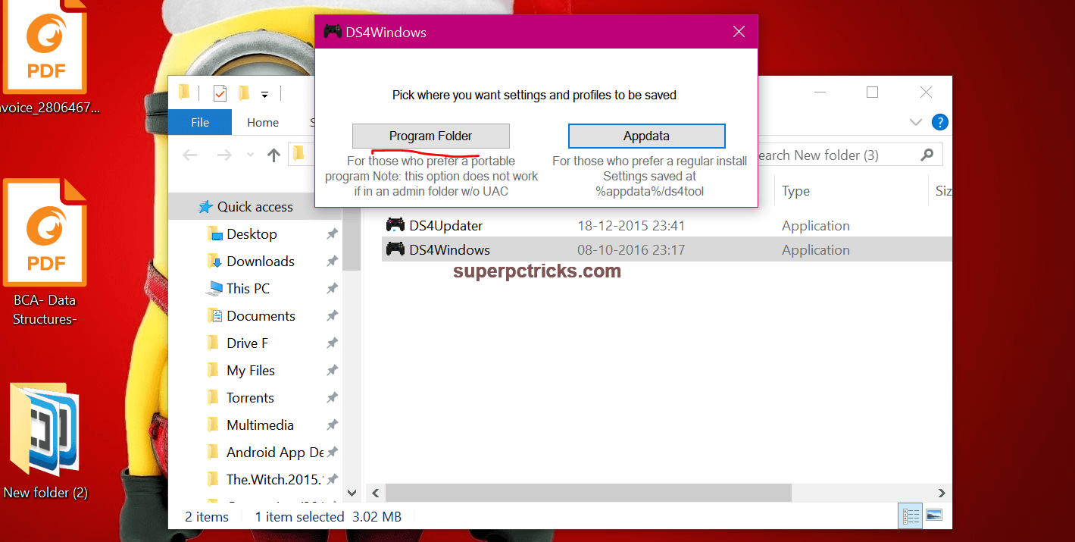Switch to Large icons view in status bar
Viewport: 1075px width, 542px height.
tap(934, 516)
